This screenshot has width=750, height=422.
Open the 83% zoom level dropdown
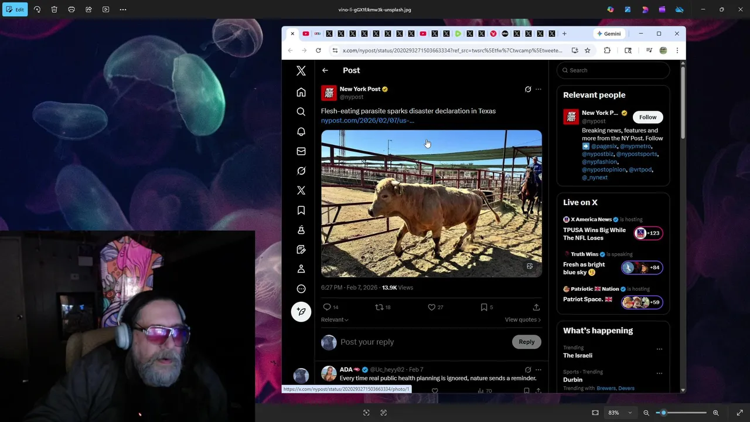pyautogui.click(x=620, y=413)
